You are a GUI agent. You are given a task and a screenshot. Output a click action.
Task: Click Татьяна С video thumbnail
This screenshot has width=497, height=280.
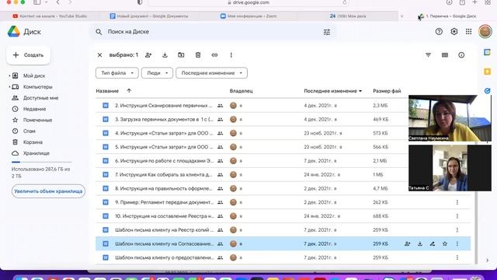[450, 168]
